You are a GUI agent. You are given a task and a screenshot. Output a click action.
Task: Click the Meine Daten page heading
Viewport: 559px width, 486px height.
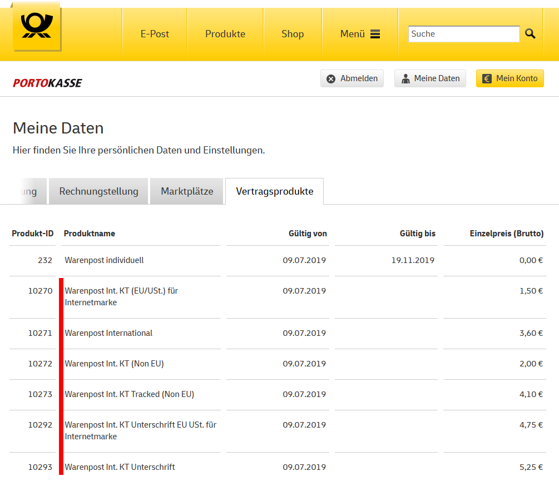[x=58, y=128]
